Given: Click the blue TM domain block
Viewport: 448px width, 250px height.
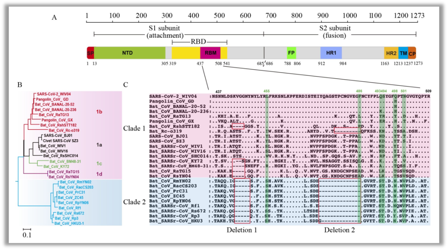Looking at the screenshot, I should click(x=403, y=53).
